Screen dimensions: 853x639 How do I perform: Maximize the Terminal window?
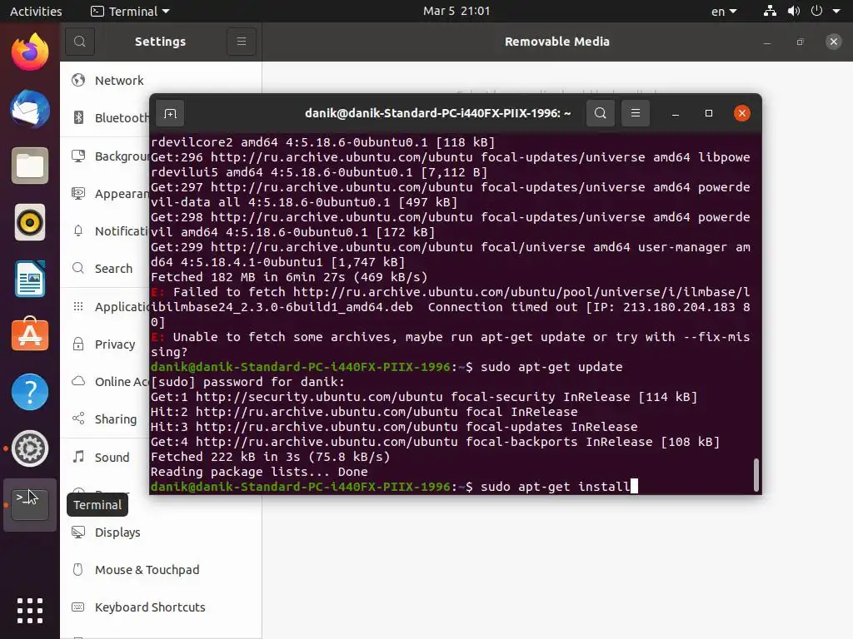coord(708,113)
